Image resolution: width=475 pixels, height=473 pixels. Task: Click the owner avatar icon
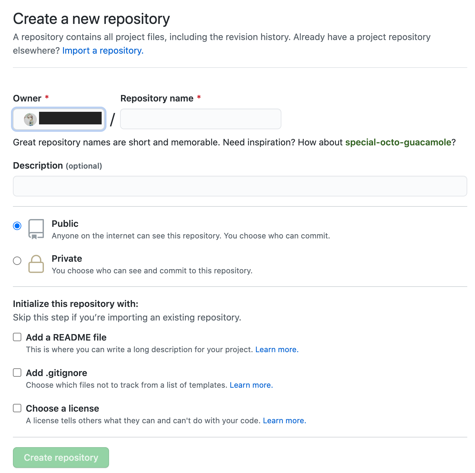[30, 119]
